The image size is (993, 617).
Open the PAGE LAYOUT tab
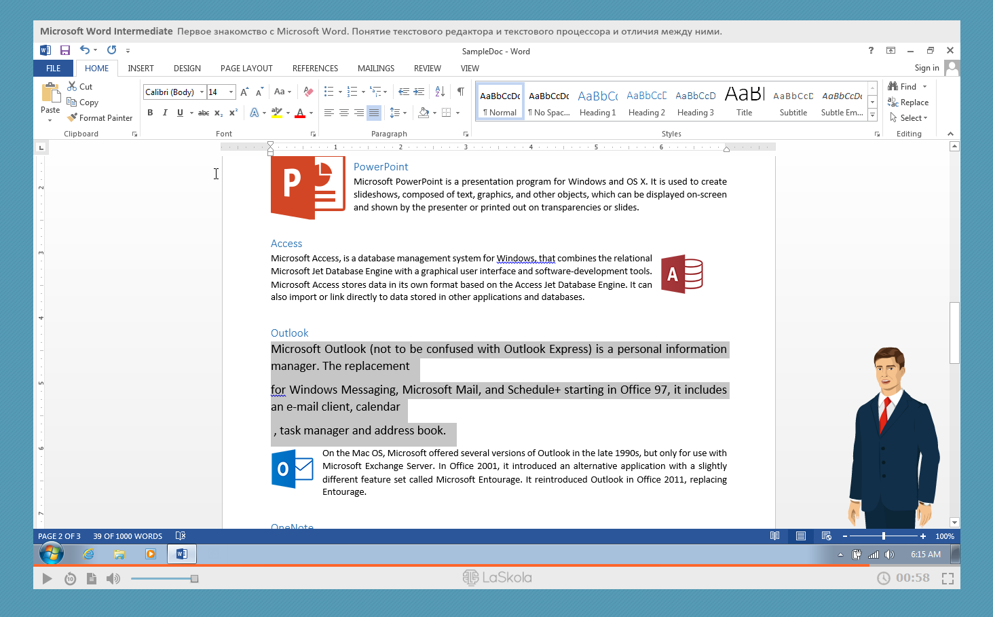pos(246,69)
